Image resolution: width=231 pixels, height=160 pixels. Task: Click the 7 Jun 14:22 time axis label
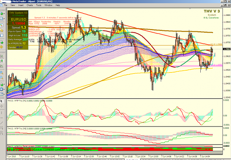[x=179, y=156]
